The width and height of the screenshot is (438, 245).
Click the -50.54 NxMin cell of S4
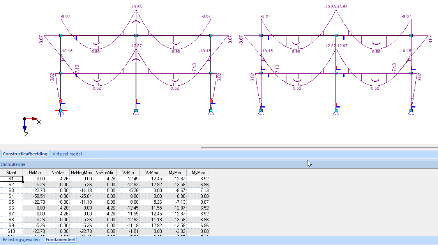(35, 196)
